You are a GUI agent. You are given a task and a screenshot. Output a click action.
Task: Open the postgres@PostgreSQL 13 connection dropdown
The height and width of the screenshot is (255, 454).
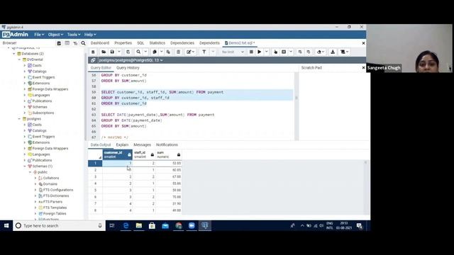(x=131, y=60)
